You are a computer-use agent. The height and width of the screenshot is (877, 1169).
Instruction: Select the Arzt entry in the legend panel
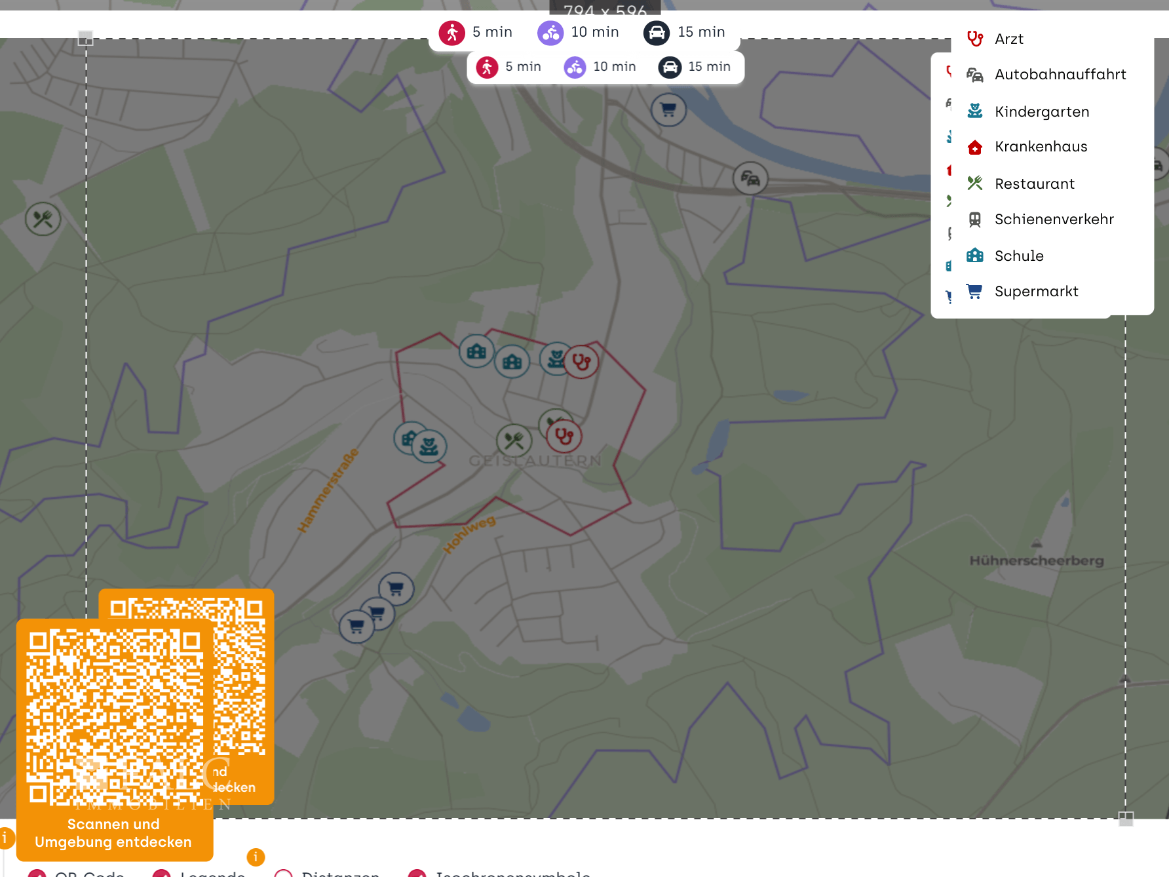pyautogui.click(x=1008, y=39)
